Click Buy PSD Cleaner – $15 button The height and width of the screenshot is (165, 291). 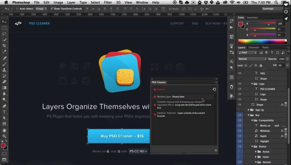pos(119,136)
